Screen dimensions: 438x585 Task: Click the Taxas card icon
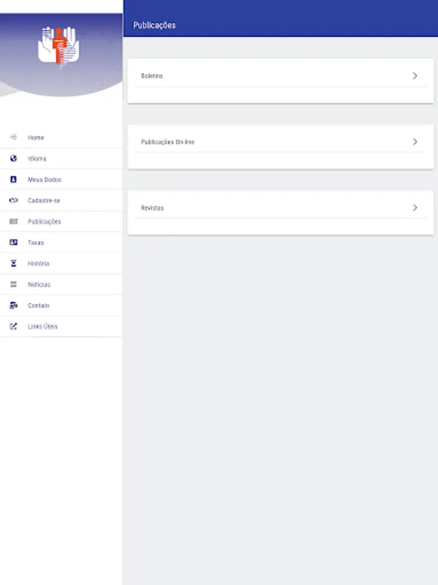pyautogui.click(x=14, y=242)
